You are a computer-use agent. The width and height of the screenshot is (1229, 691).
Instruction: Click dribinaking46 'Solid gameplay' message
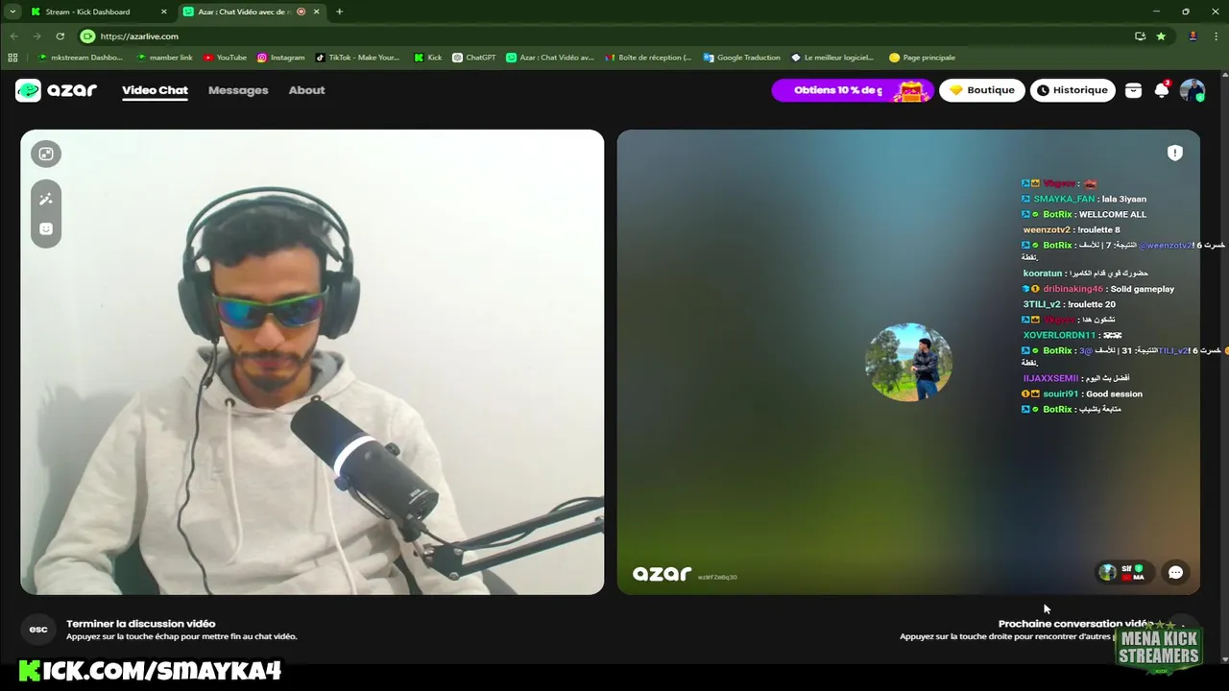click(x=1098, y=289)
